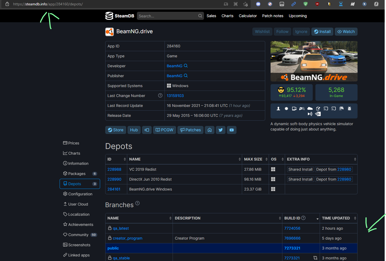The height and width of the screenshot is (261, 386).
Task: Switch to Packages sidebar tab
Action: point(80,174)
